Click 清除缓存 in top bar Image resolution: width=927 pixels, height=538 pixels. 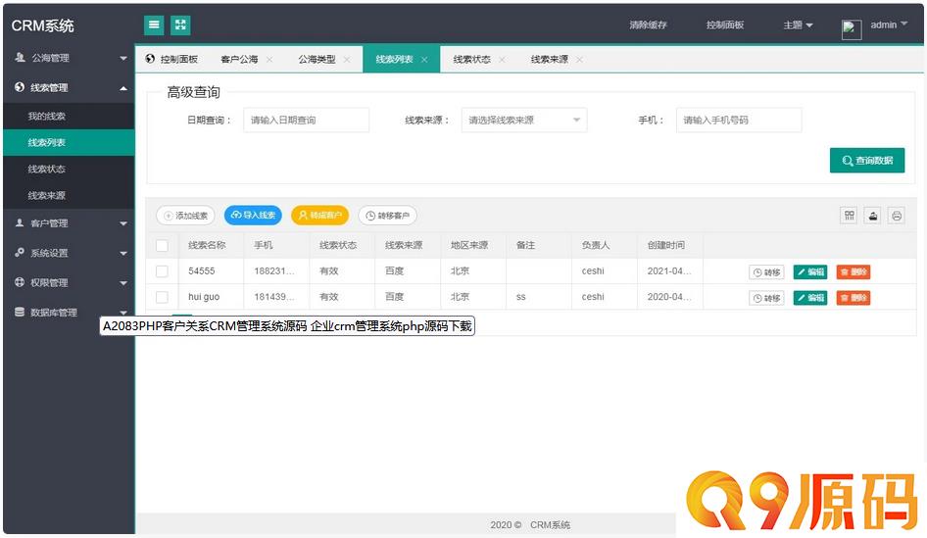[x=648, y=24]
